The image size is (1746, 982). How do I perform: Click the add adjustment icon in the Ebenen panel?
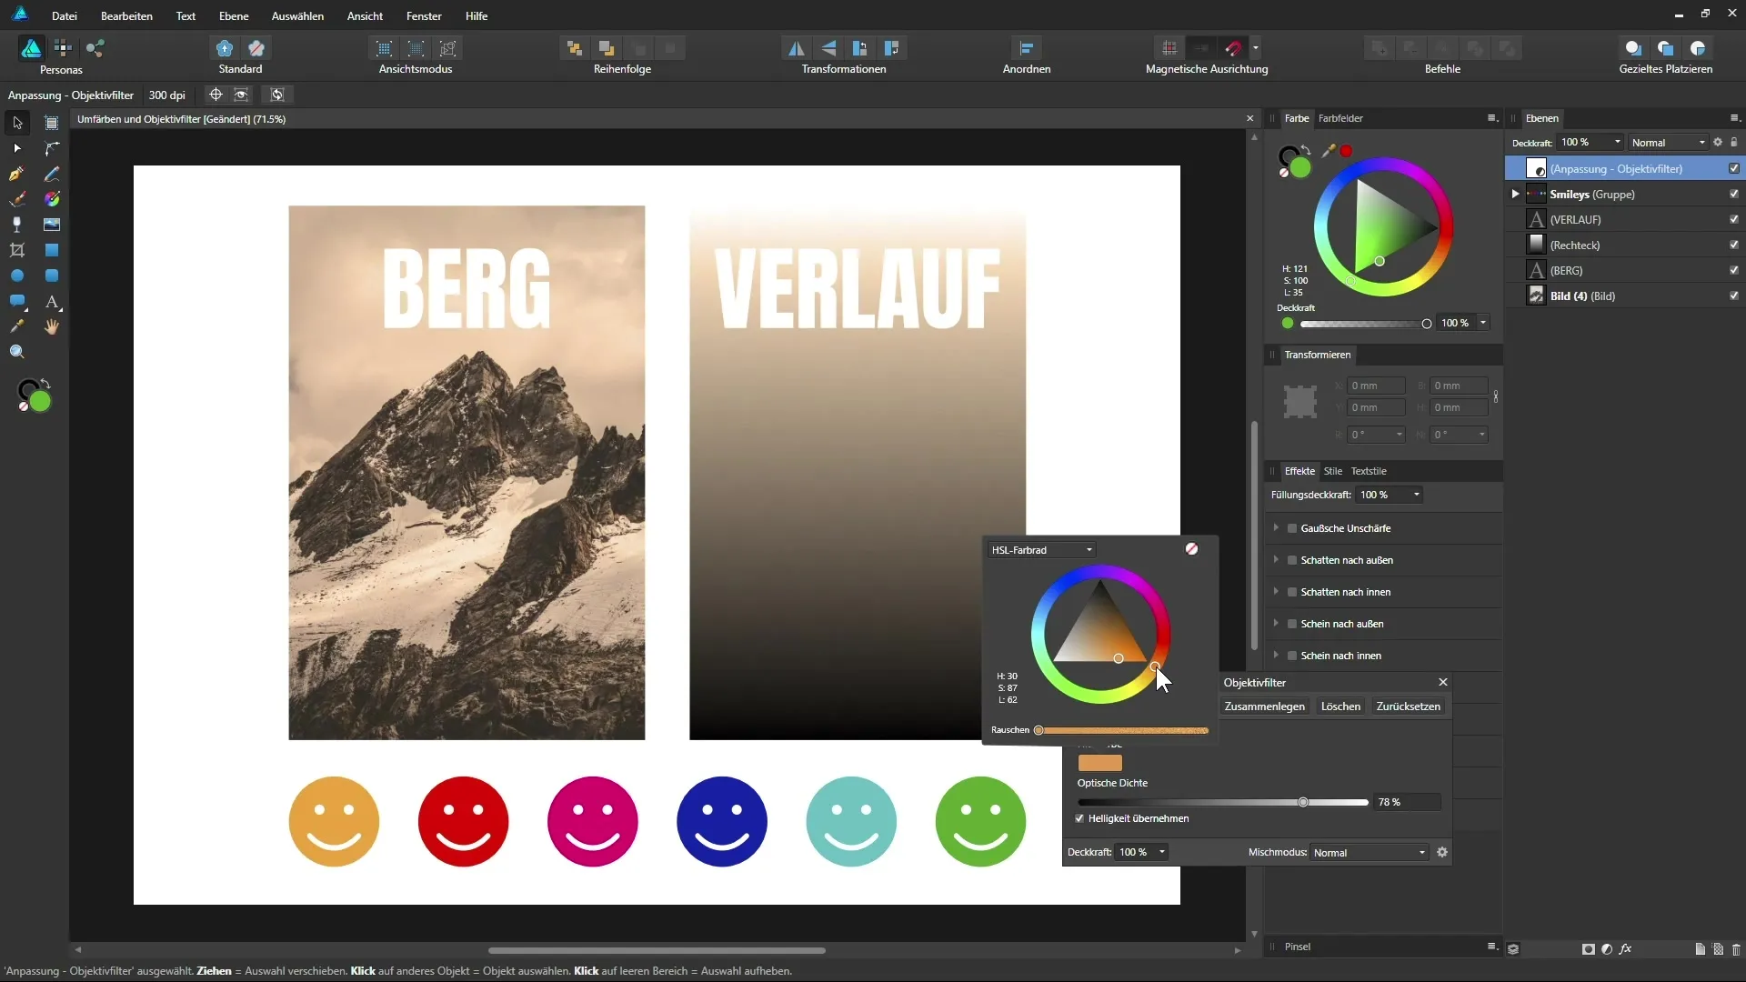click(1607, 948)
